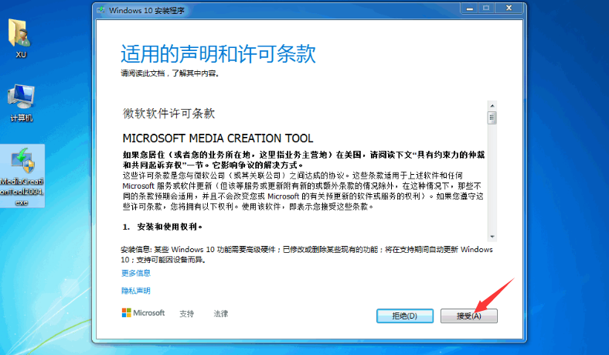The width and height of the screenshot is (609, 355).
Task: Click the license scrollbar up arrow
Action: pos(492,105)
